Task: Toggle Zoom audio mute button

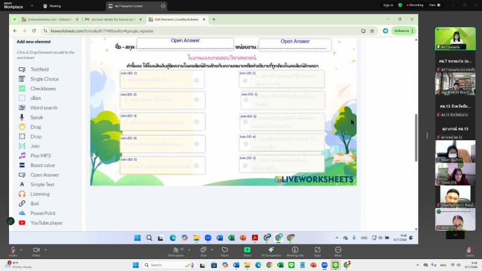Action: point(13,251)
